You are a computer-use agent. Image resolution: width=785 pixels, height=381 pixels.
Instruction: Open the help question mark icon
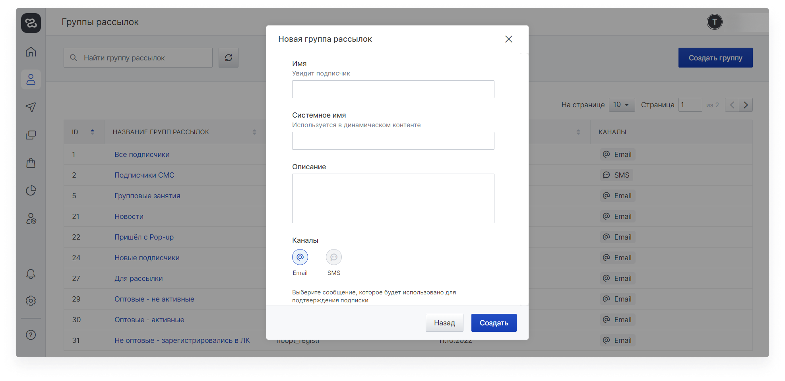point(31,335)
